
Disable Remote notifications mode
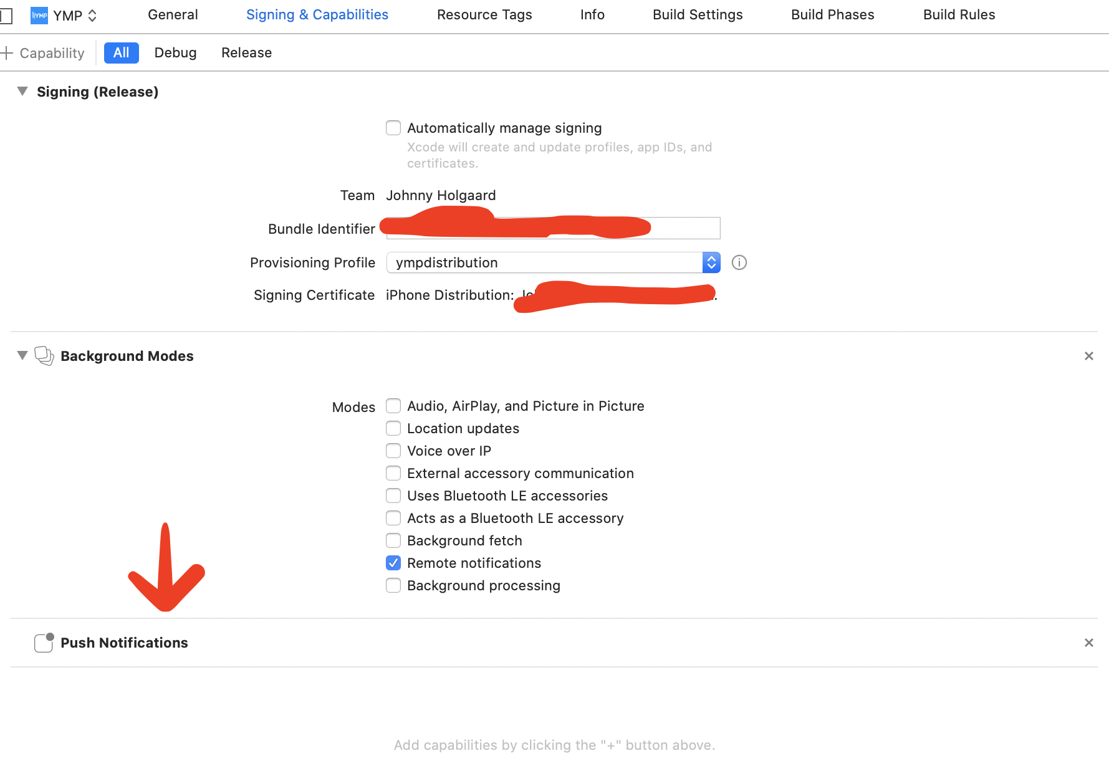(x=393, y=563)
